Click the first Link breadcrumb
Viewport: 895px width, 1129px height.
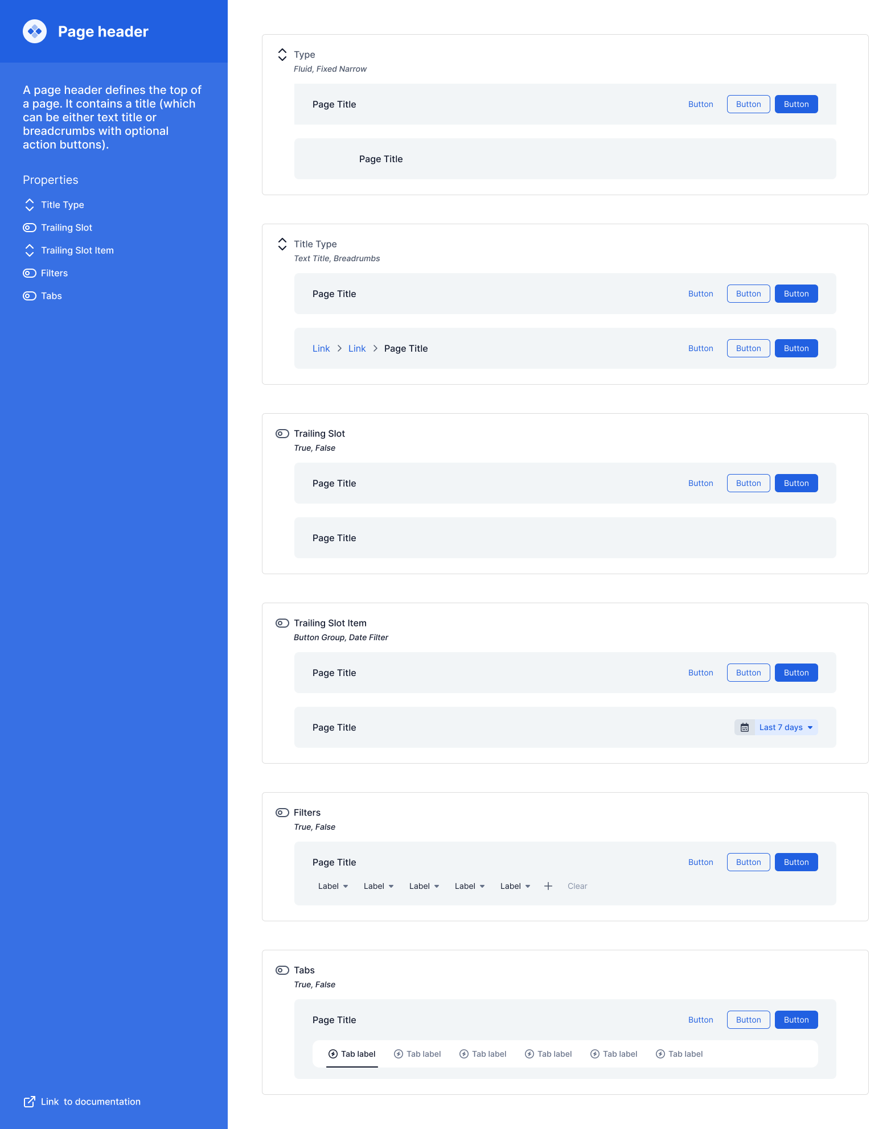pyautogui.click(x=321, y=348)
